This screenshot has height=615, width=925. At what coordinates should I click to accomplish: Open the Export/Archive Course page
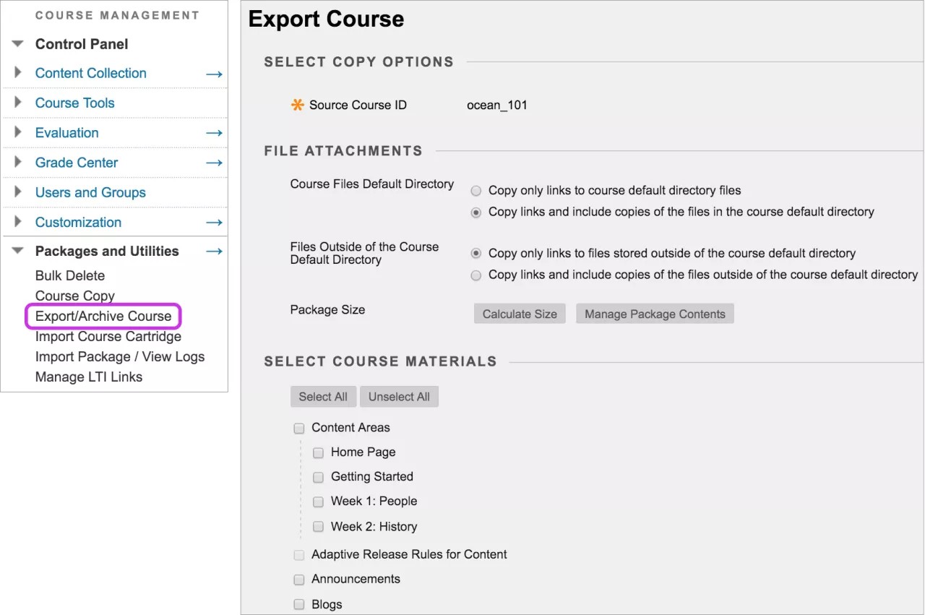(x=103, y=316)
